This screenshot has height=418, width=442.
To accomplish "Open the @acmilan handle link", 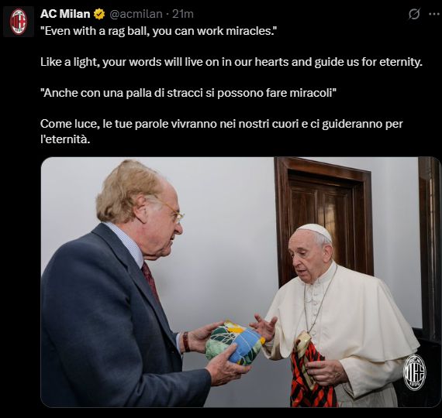I will (x=136, y=14).
